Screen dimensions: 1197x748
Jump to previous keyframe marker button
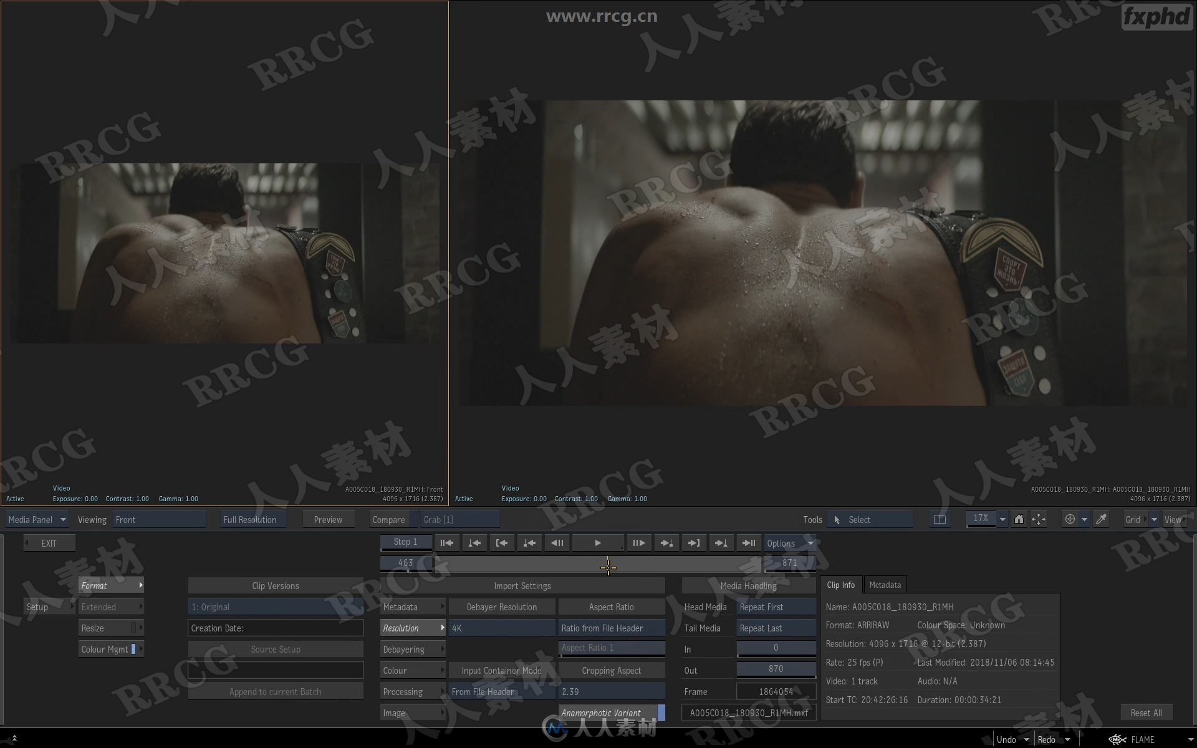coord(474,543)
